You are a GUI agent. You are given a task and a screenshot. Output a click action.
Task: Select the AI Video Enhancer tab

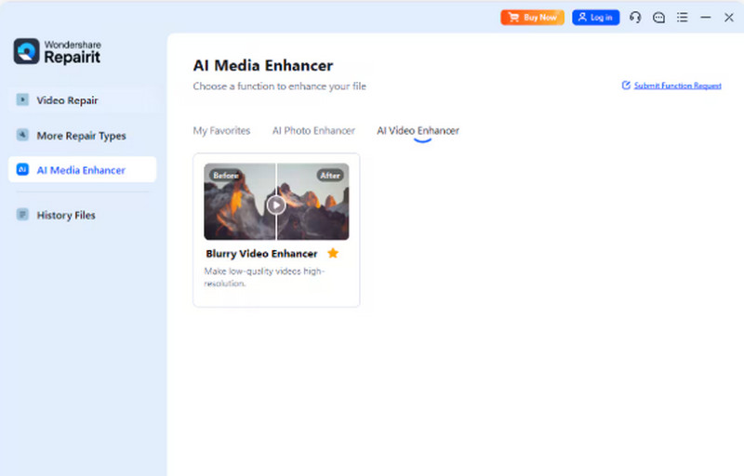click(x=418, y=131)
